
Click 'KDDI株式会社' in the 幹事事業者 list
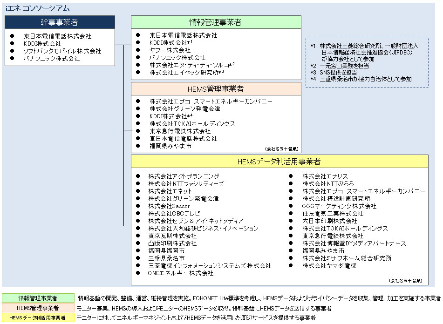pos(42,43)
